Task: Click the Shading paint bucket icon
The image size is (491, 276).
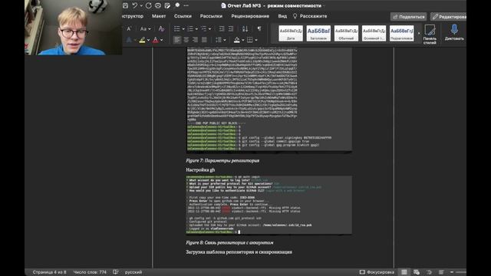Action: tap(237, 40)
